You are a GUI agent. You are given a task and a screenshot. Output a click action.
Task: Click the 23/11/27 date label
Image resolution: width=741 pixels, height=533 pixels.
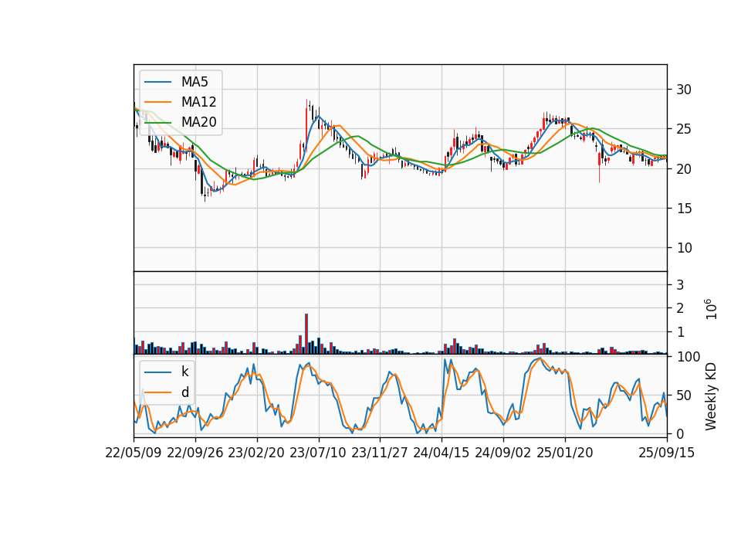380,453
